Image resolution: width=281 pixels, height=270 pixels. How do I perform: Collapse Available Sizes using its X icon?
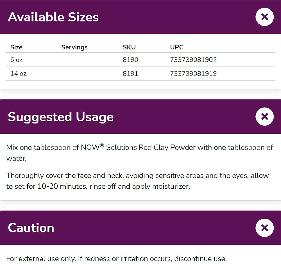[x=264, y=17]
